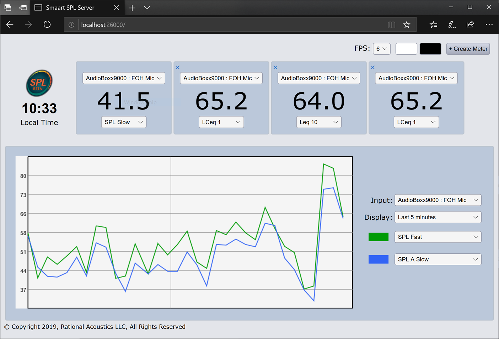Open the favorites hub icon
This screenshot has width=499, height=339.
coord(433,25)
